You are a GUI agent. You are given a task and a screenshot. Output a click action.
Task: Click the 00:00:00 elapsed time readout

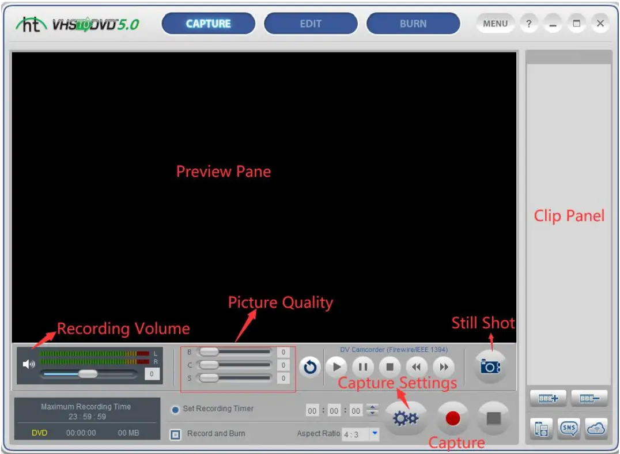click(x=81, y=433)
